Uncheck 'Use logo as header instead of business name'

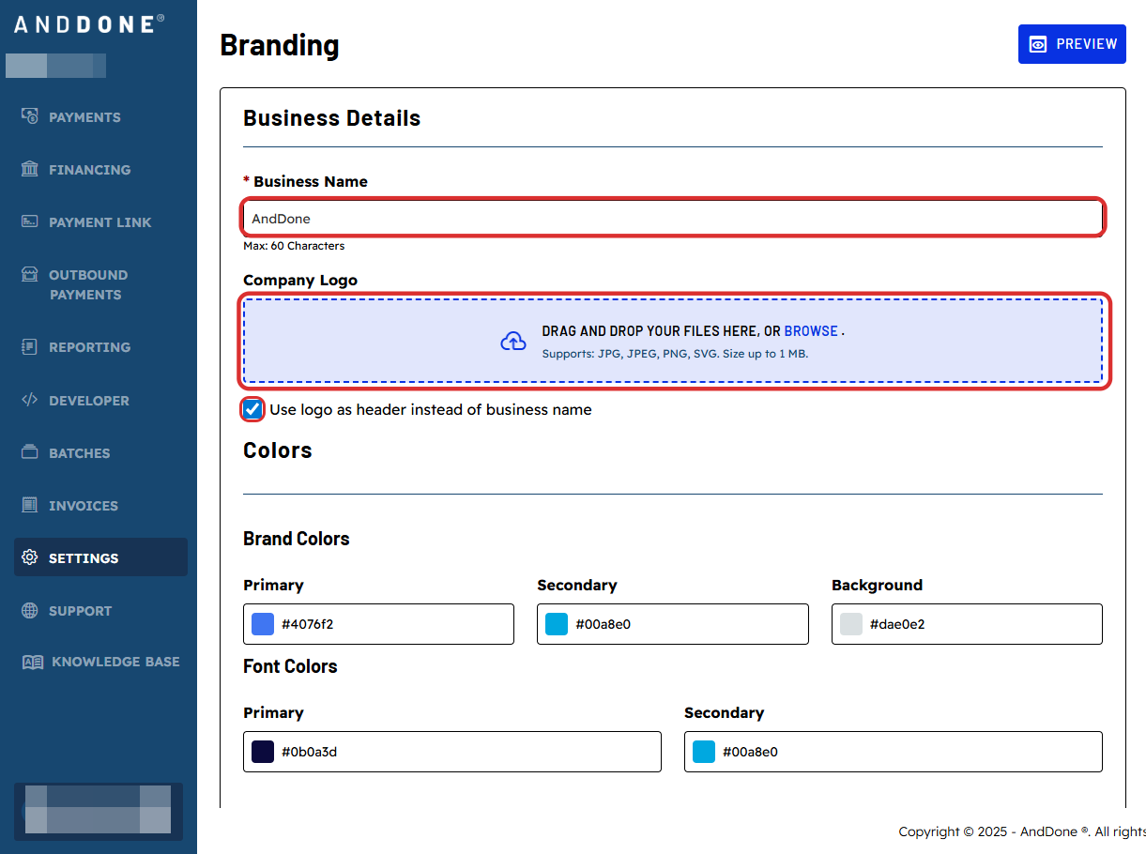(x=252, y=409)
